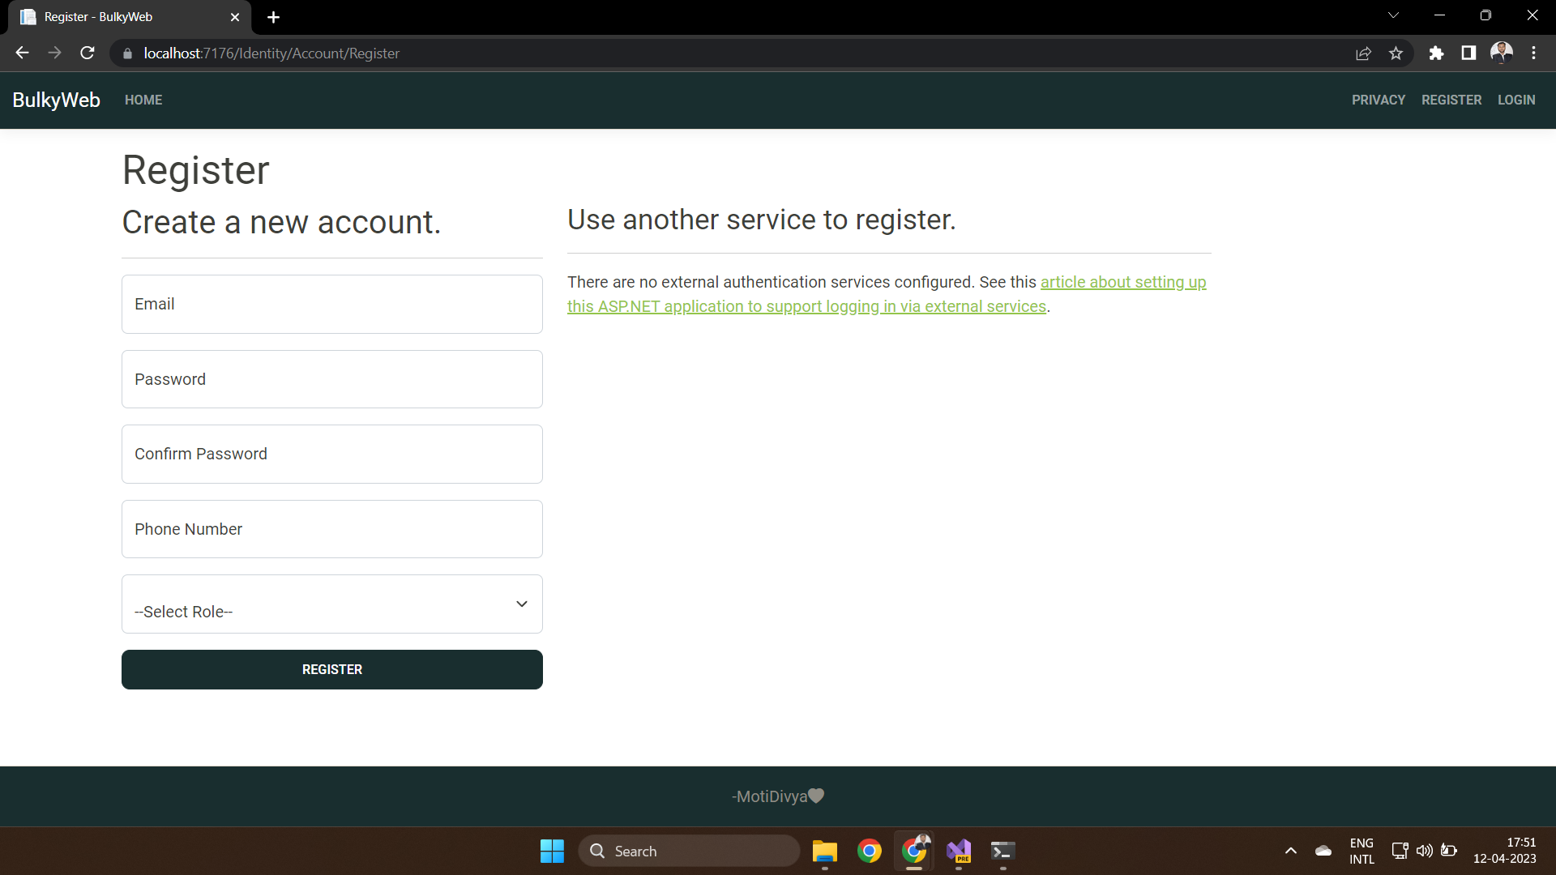Open the browser tab search chevron
The height and width of the screenshot is (875, 1556).
[x=1394, y=15]
